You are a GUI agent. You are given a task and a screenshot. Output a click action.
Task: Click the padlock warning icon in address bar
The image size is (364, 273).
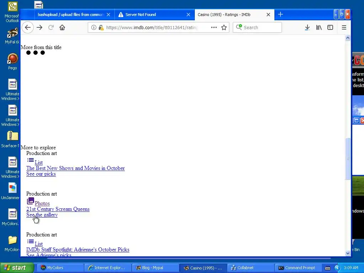(101, 27)
